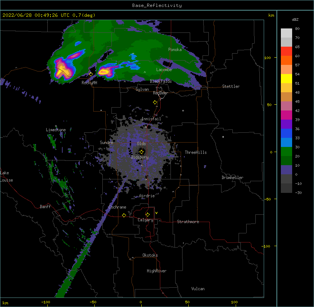Click the Base_Reflectivity title

pyautogui.click(x=157, y=5)
